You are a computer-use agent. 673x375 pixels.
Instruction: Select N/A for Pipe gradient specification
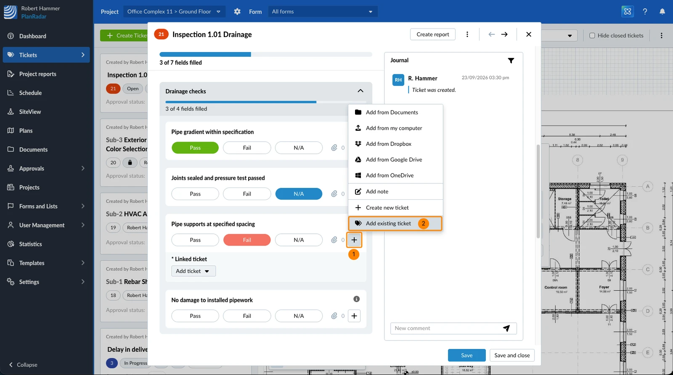click(x=299, y=148)
